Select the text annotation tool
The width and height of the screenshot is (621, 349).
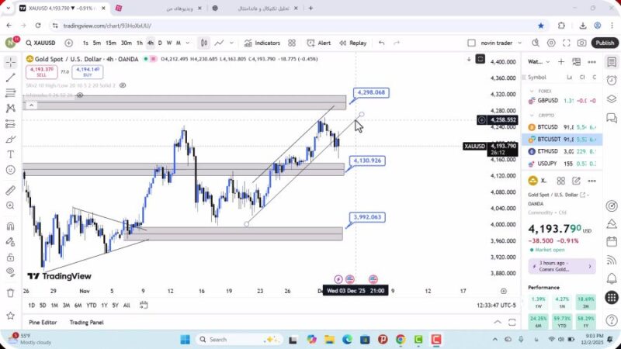(10, 154)
